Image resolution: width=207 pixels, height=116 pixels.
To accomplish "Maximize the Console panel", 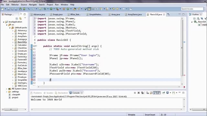I will pyautogui.click(x=183, y=93).
